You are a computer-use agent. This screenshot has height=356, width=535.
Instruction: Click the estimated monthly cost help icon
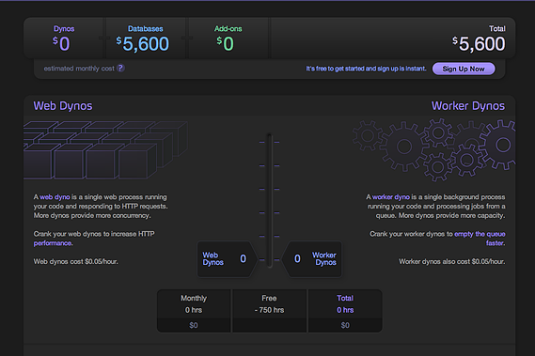click(x=120, y=69)
